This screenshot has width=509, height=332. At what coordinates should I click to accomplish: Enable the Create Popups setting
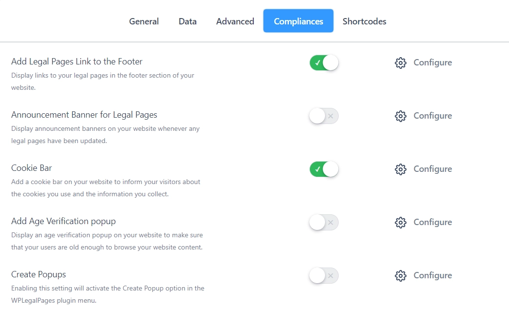(323, 275)
